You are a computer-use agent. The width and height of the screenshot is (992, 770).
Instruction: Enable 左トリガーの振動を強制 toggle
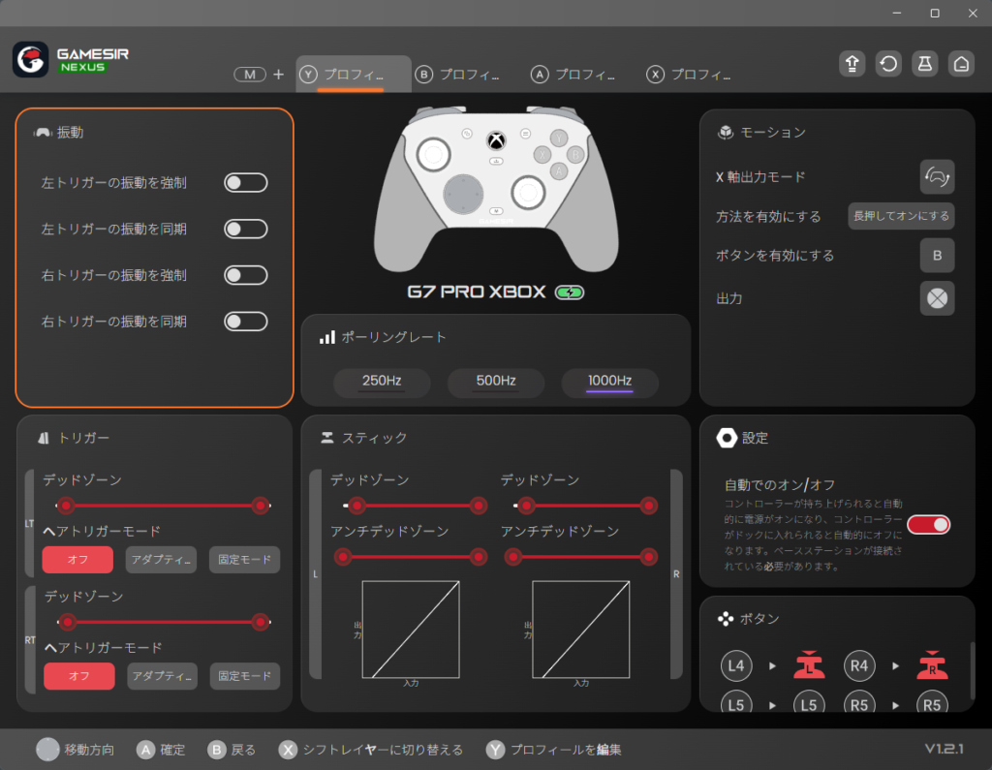245,183
